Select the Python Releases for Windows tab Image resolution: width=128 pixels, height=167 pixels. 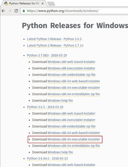click(24, 4)
